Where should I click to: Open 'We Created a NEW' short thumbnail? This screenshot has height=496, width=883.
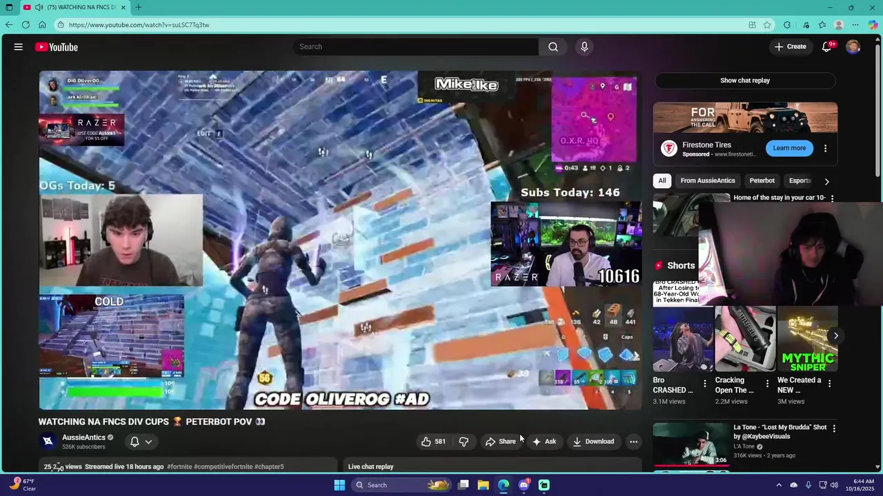point(808,339)
